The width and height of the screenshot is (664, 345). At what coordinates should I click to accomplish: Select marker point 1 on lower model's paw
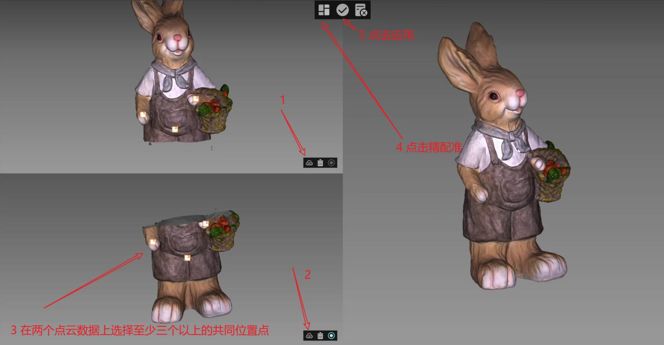pos(153,242)
